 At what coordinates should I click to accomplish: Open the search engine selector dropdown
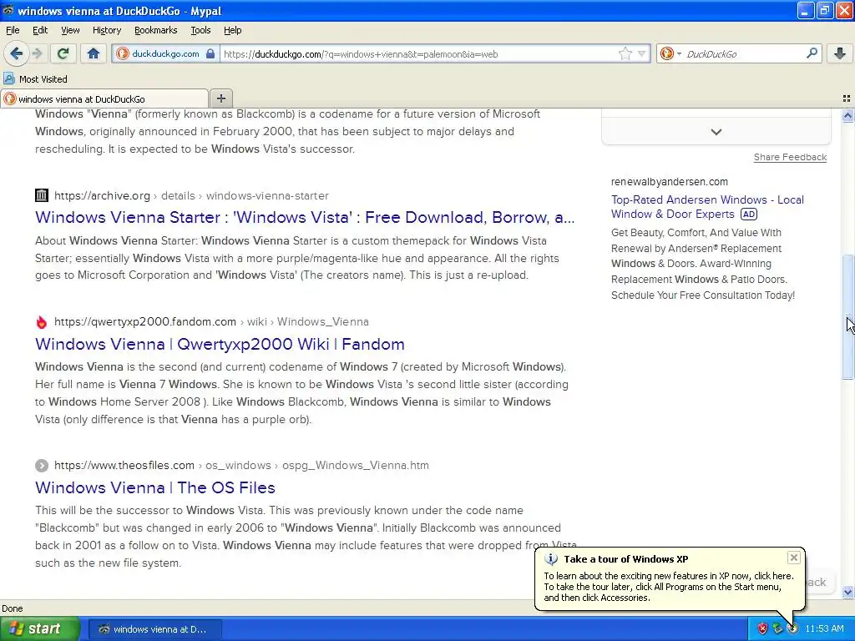tap(670, 53)
